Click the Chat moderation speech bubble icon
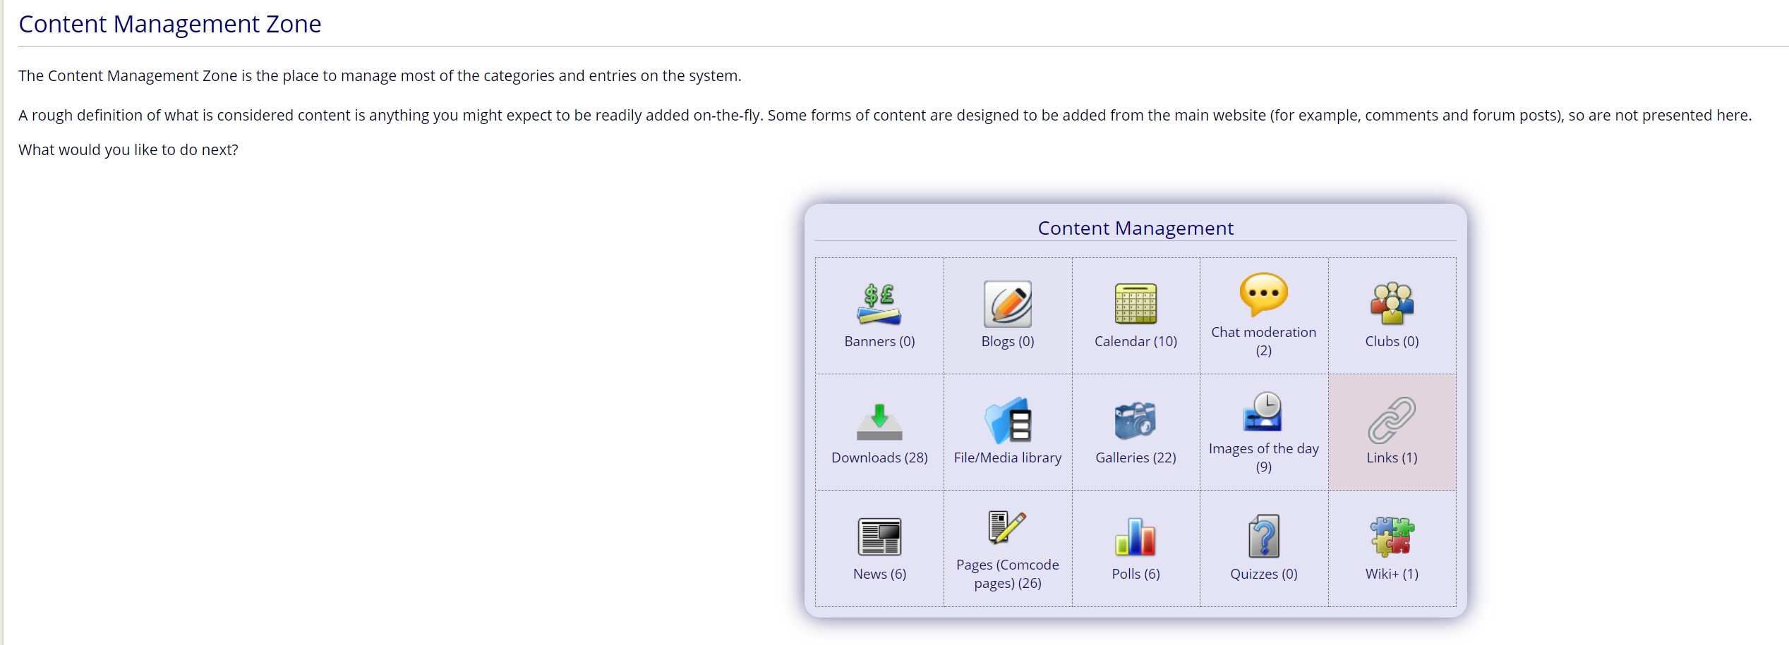 coord(1263,295)
